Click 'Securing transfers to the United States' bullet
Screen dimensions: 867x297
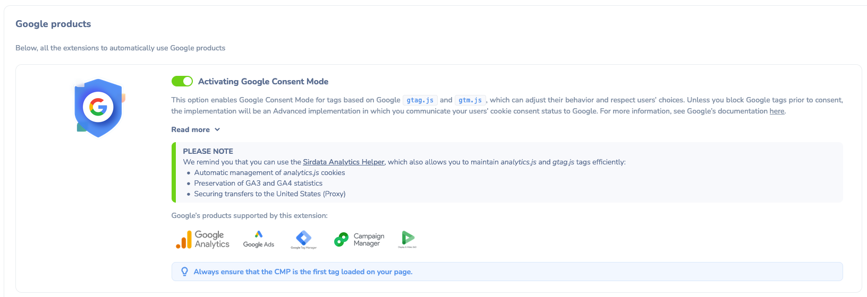(x=270, y=194)
